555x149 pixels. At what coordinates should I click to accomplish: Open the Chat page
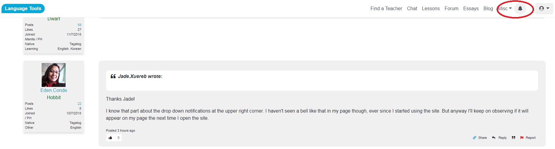tap(412, 9)
